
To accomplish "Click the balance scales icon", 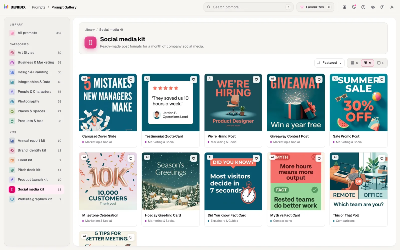I will tap(373, 7).
